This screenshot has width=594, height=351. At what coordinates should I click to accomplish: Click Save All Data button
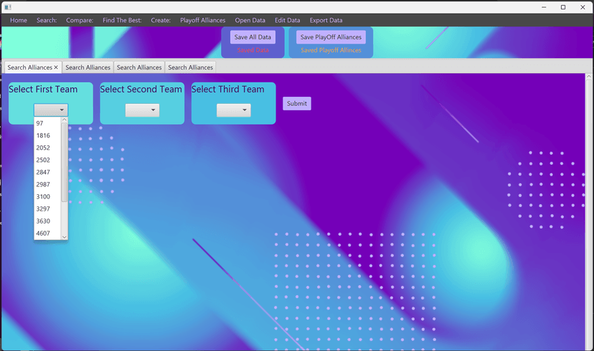253,37
